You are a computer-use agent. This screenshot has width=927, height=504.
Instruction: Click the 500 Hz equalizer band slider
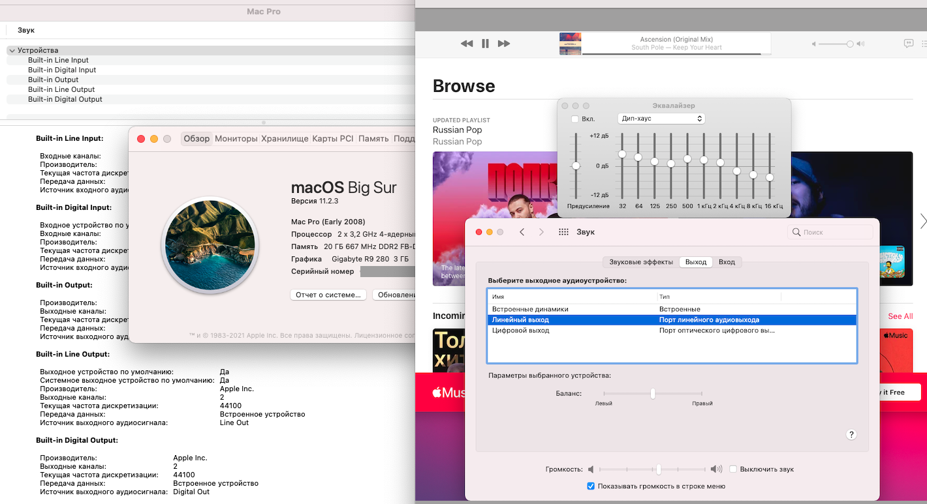coord(687,166)
